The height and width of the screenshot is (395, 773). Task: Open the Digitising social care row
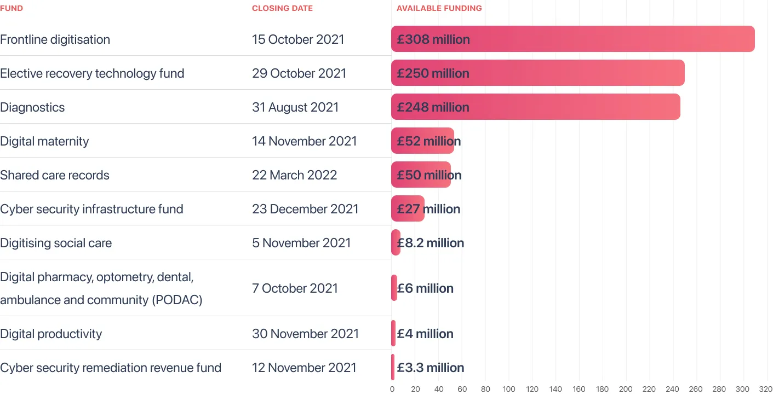point(196,243)
